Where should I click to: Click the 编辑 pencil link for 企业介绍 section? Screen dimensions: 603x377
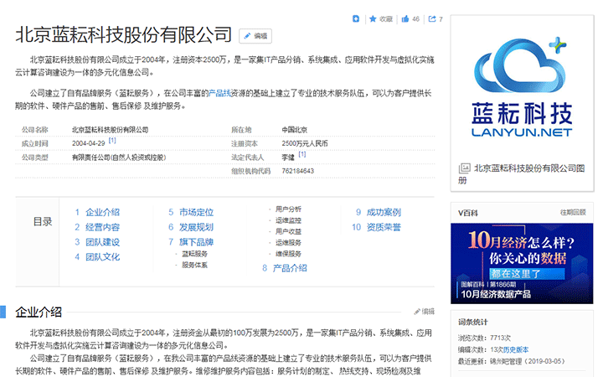[424, 312]
